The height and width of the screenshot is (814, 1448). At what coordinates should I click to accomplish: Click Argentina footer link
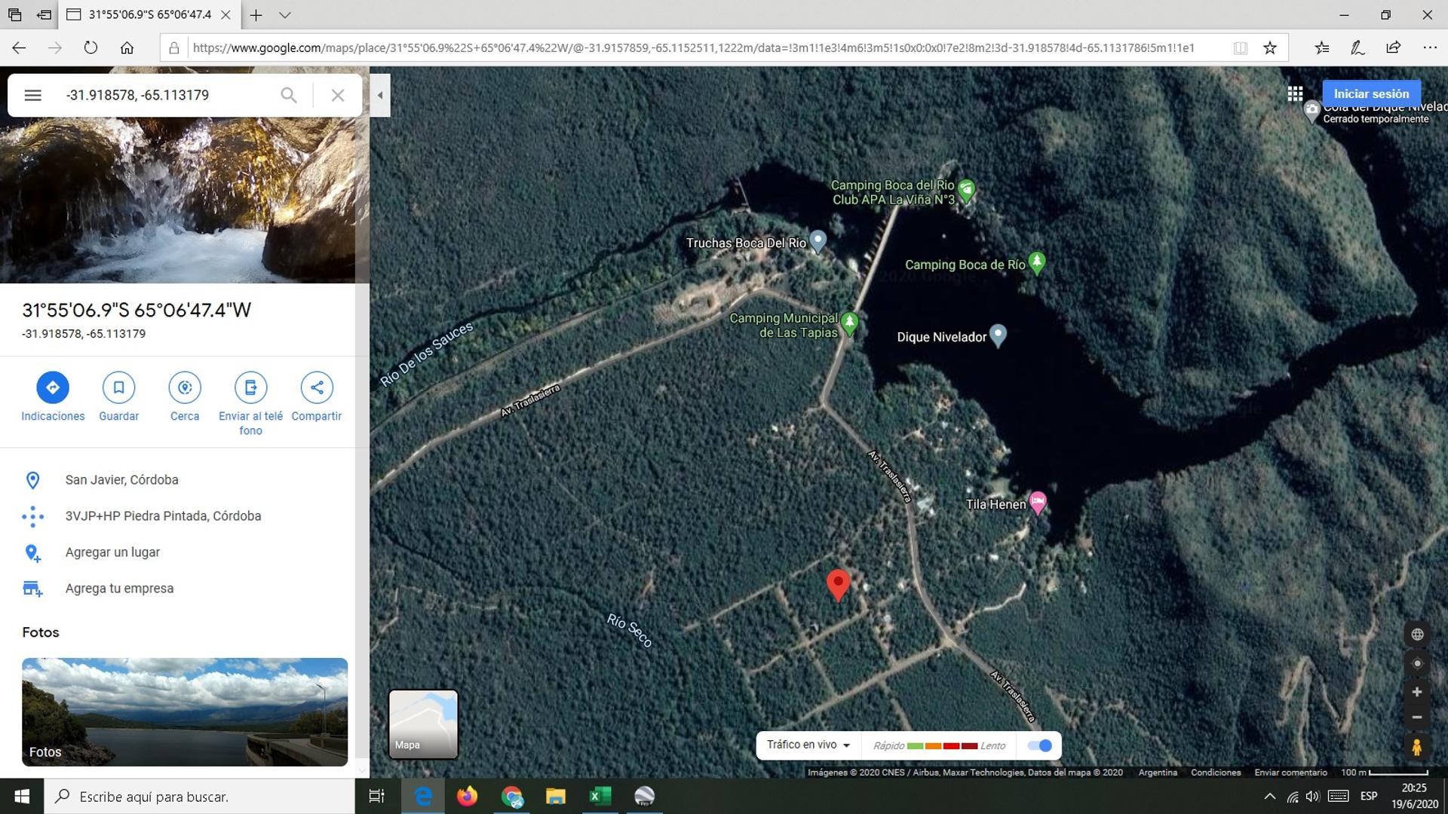[x=1158, y=772]
